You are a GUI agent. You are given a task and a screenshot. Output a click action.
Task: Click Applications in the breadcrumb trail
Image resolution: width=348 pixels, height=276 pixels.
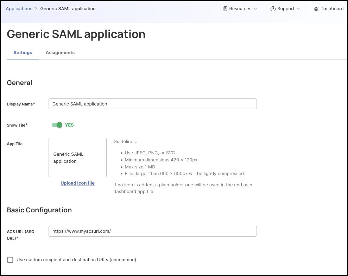19,8
